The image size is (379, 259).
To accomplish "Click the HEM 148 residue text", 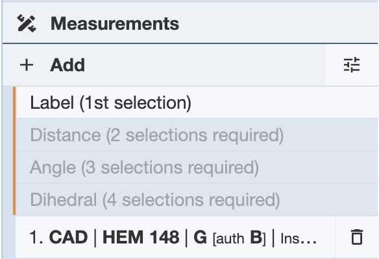I will 141,237.
